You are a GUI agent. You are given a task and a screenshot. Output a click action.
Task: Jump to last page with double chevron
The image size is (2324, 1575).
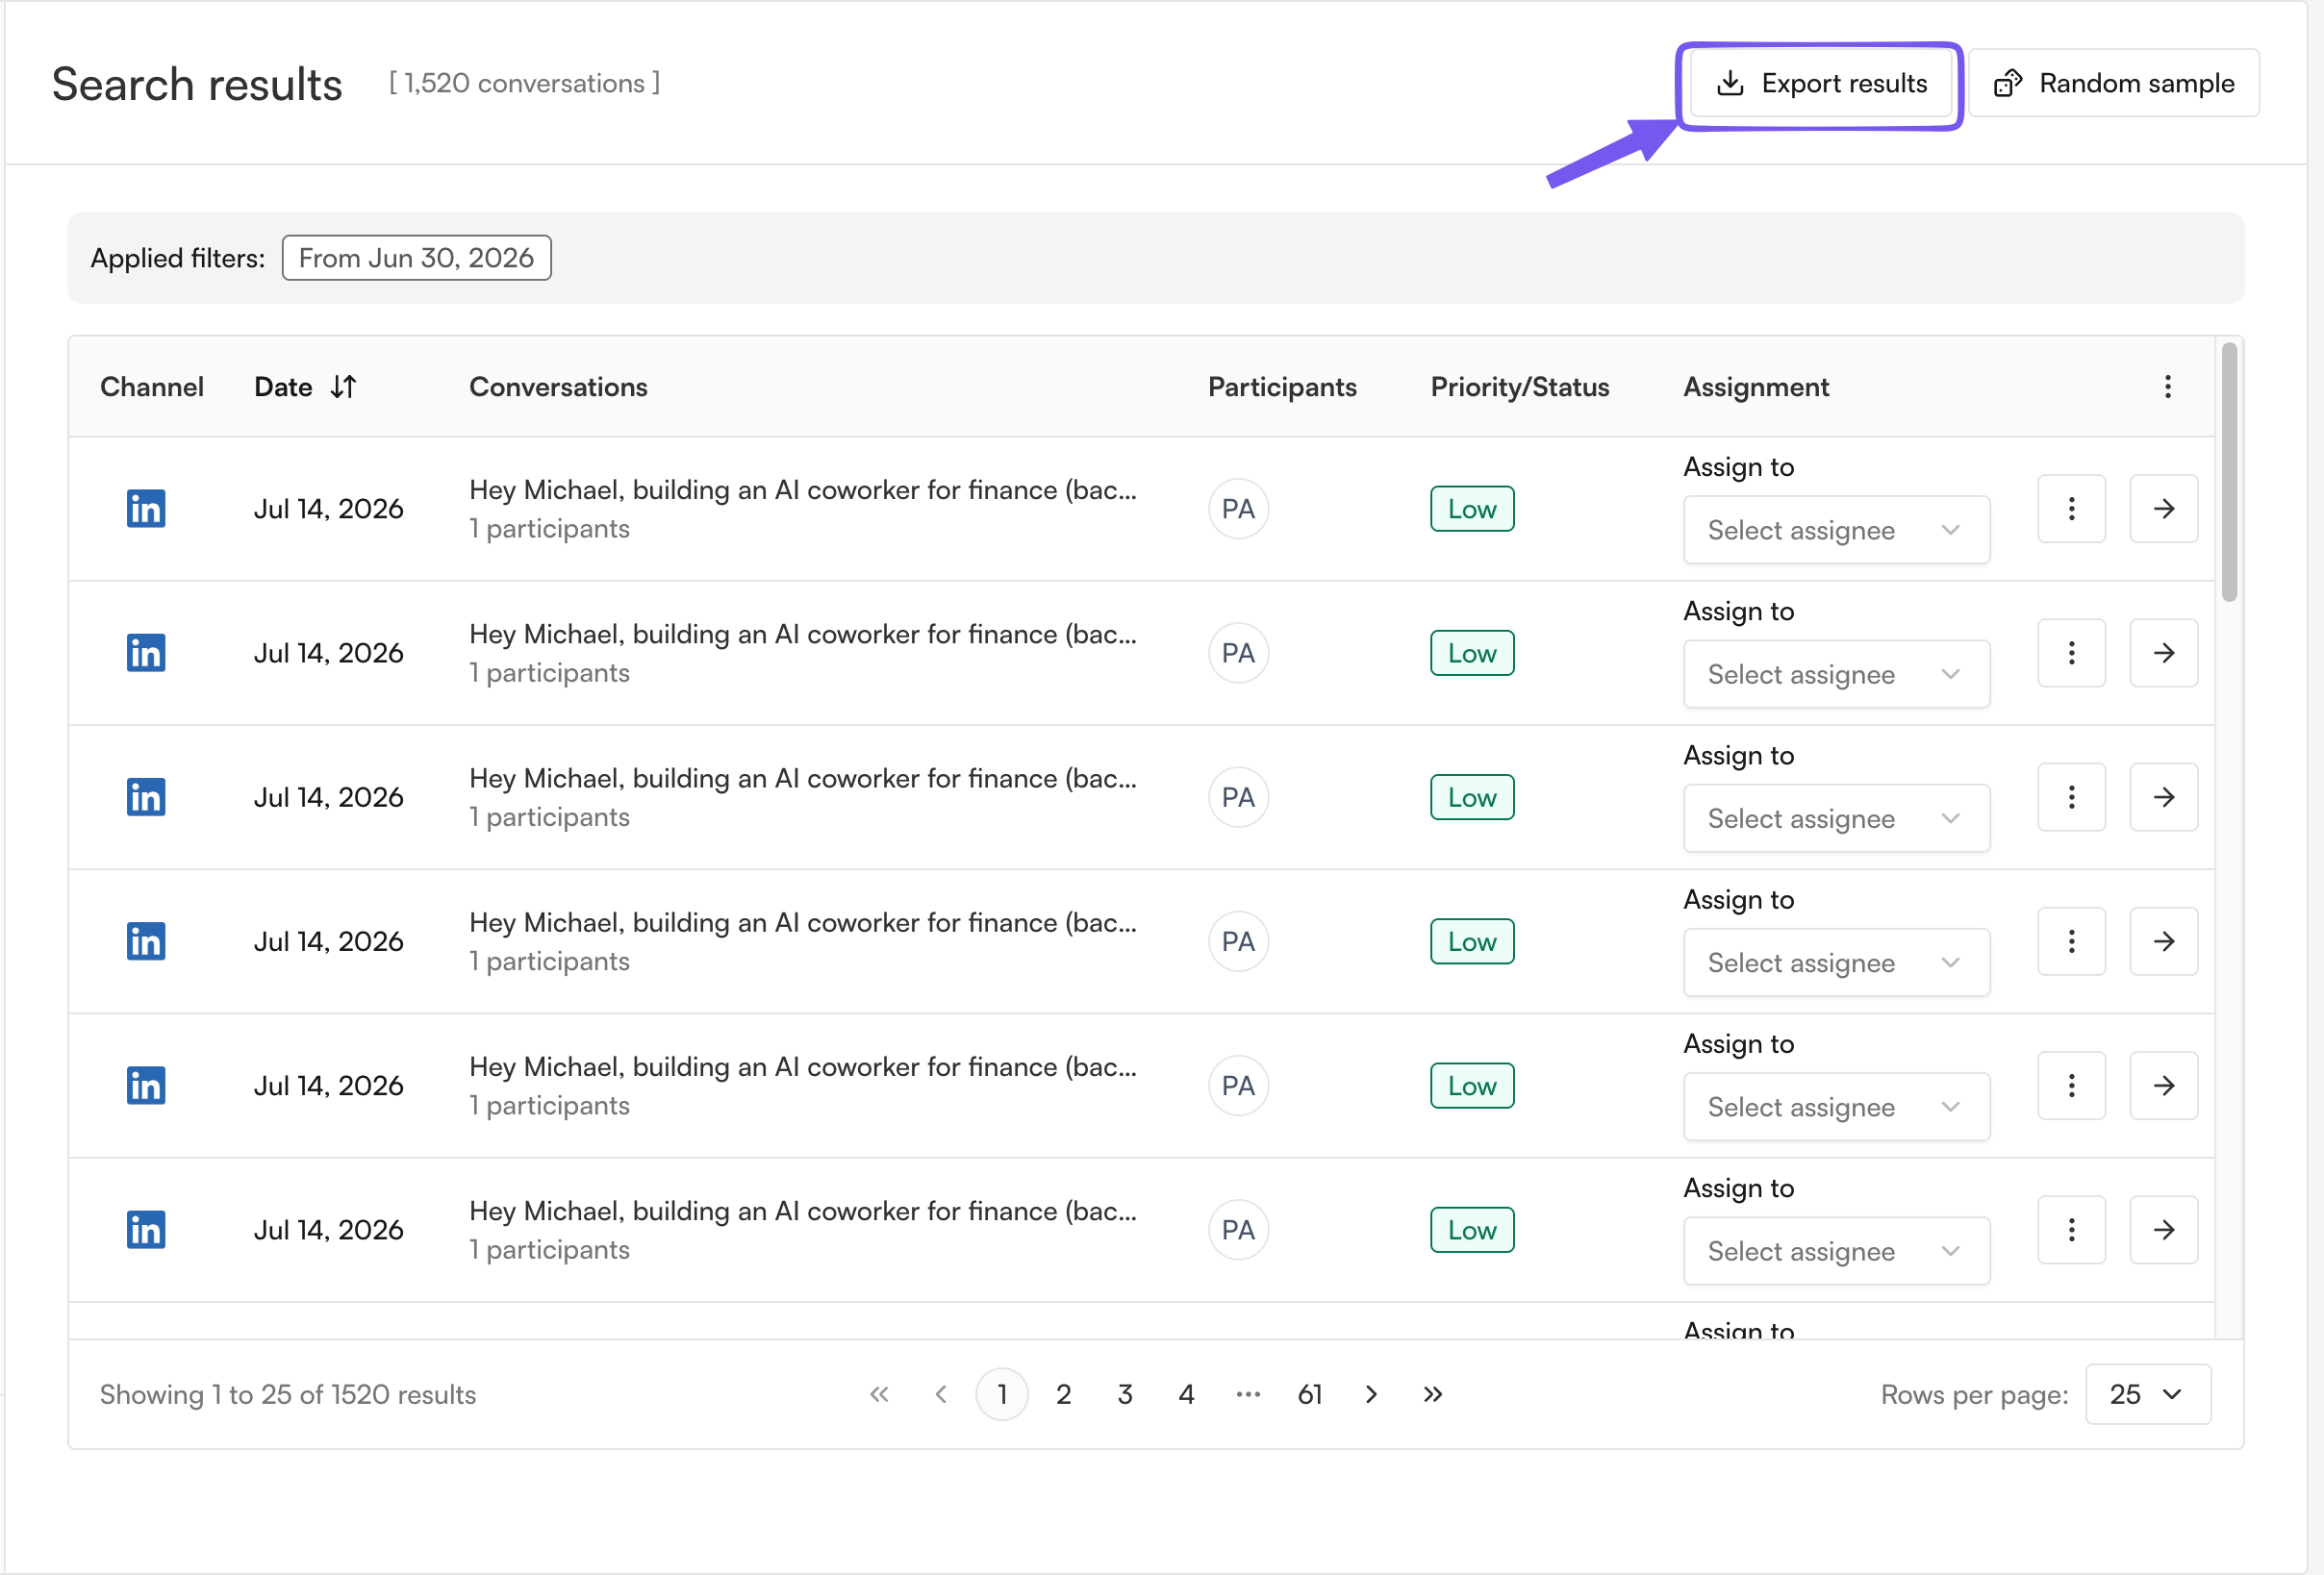[1432, 1394]
